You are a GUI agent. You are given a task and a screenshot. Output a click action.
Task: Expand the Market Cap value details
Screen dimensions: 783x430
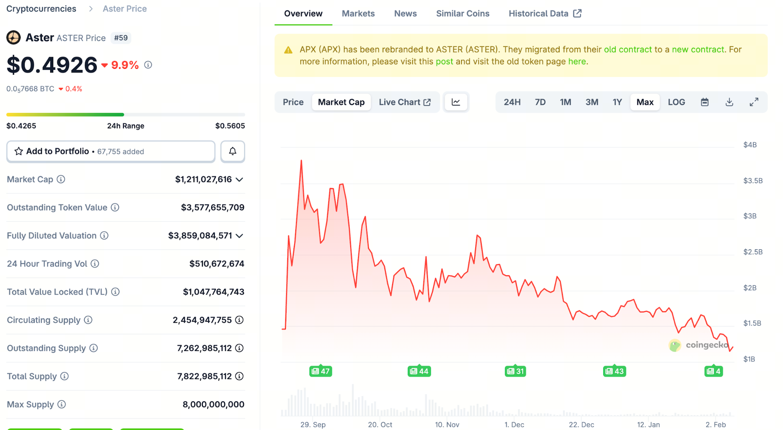239,179
